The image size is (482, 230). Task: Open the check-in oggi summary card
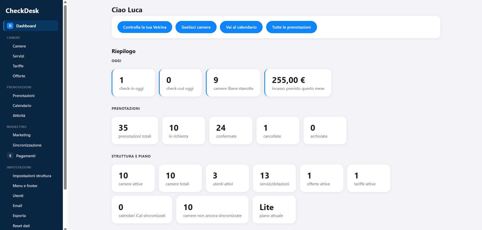[x=133, y=83]
